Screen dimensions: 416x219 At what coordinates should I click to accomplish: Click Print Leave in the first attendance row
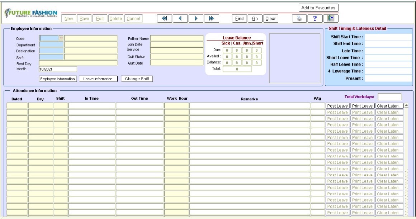(x=362, y=106)
